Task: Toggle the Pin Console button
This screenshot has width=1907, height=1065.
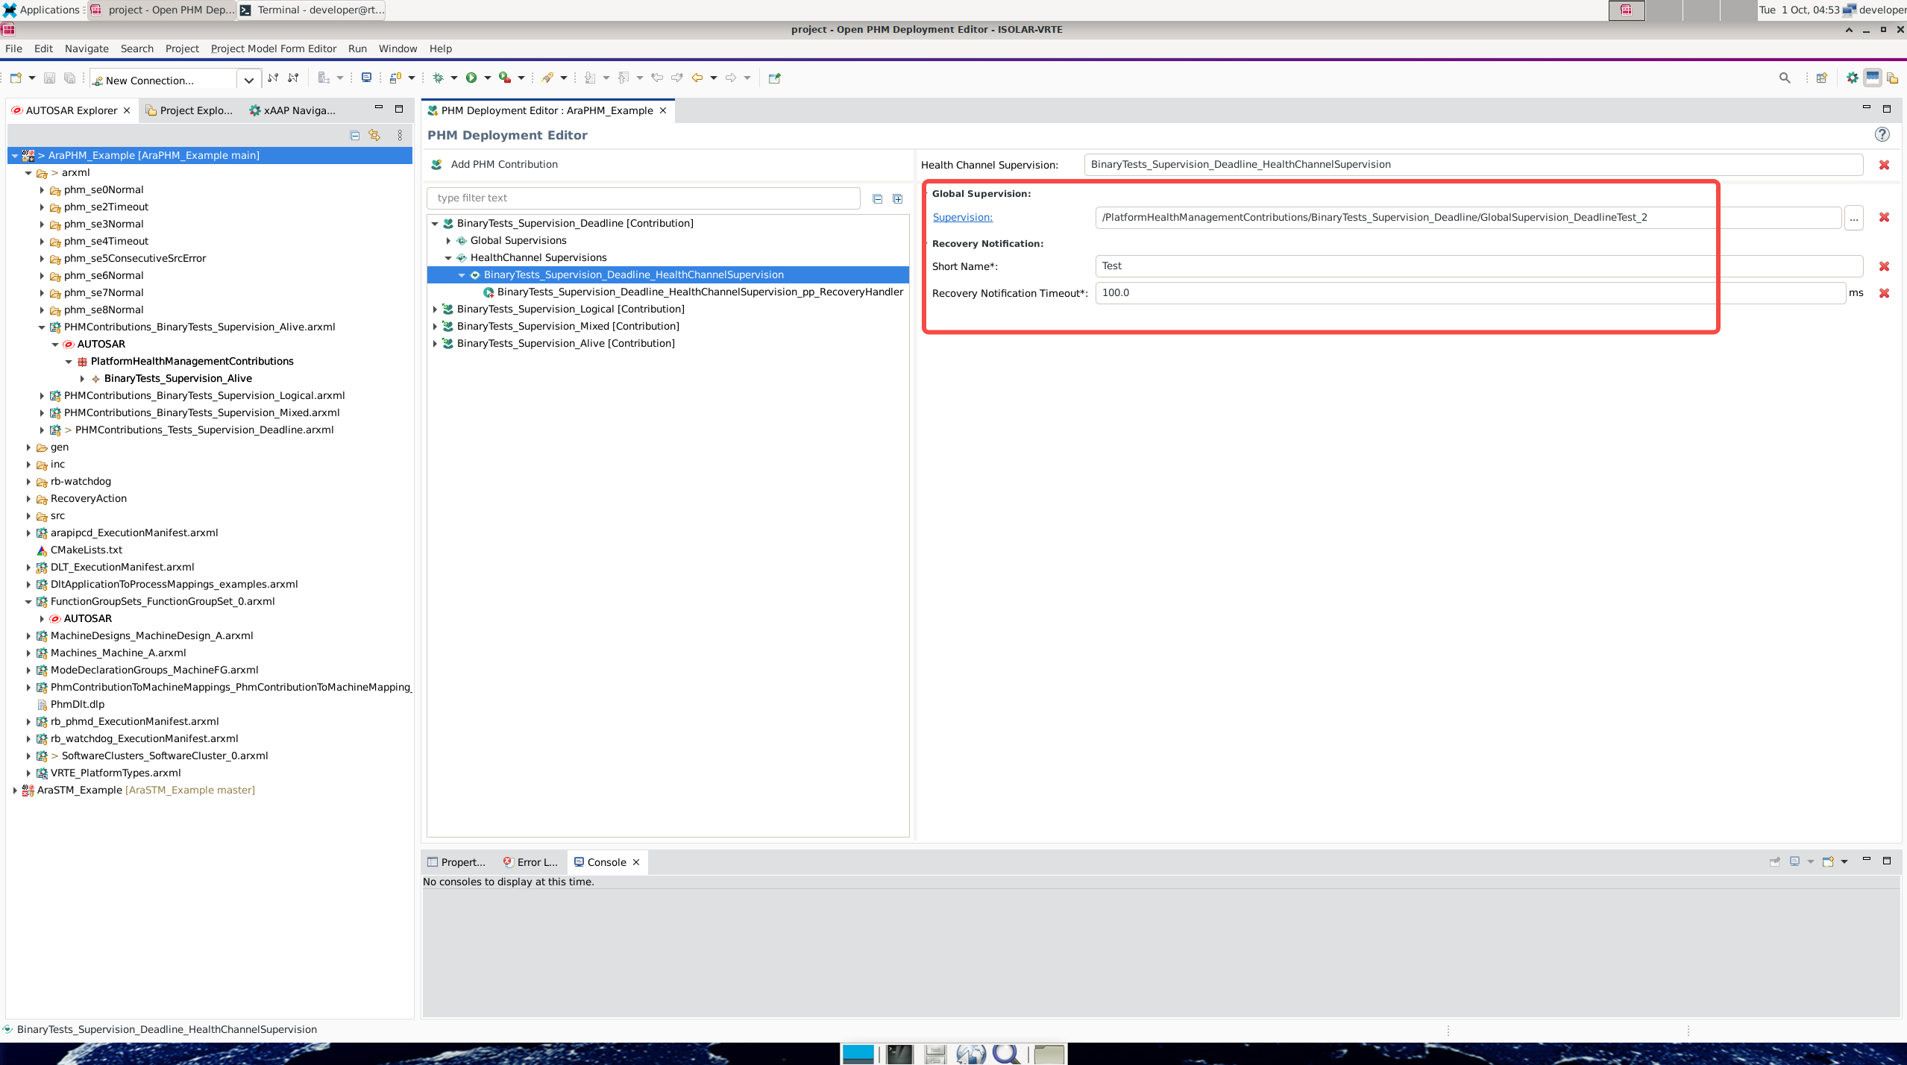Action: click(1775, 861)
